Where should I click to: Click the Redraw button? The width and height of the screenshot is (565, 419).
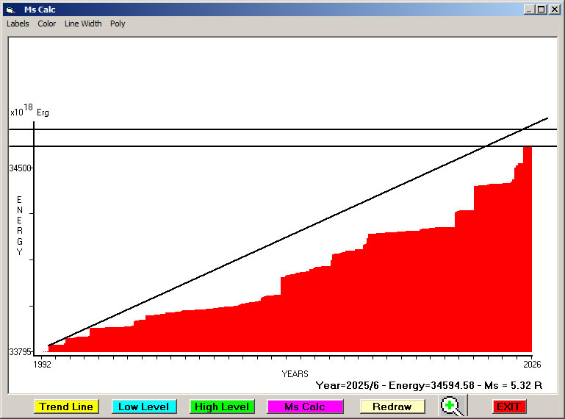click(392, 407)
